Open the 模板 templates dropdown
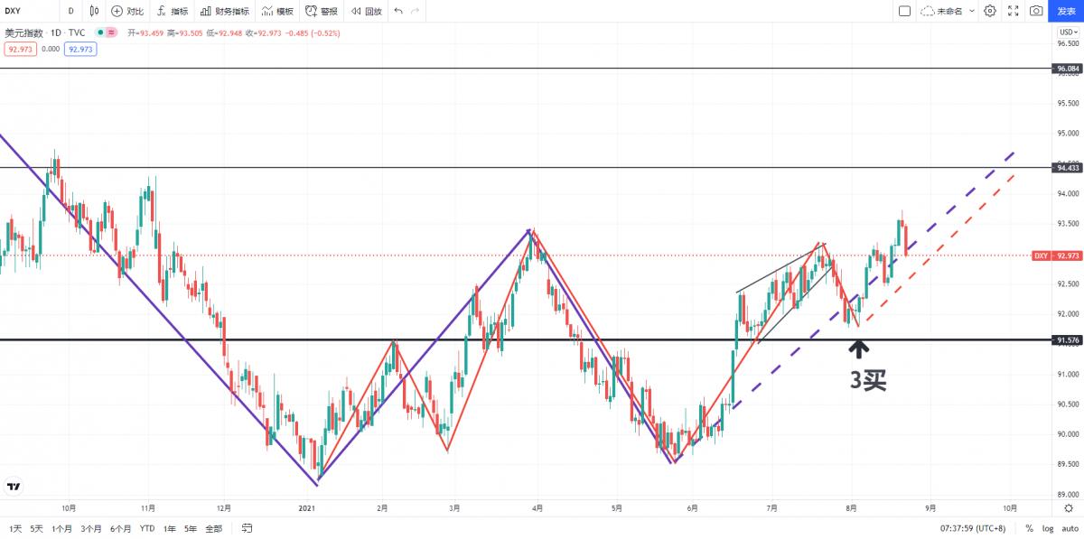1084x539 pixels. pyautogui.click(x=278, y=11)
